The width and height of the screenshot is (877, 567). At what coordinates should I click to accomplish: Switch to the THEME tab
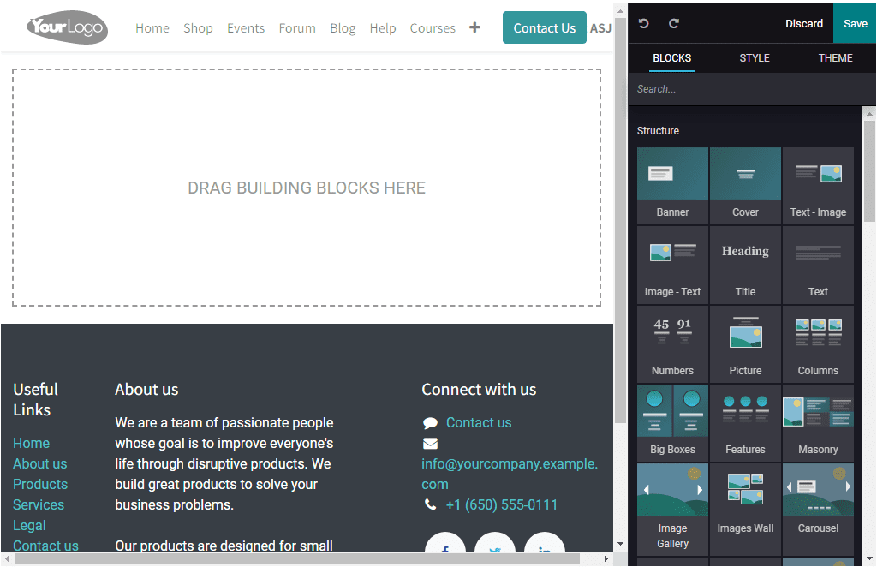coord(835,57)
